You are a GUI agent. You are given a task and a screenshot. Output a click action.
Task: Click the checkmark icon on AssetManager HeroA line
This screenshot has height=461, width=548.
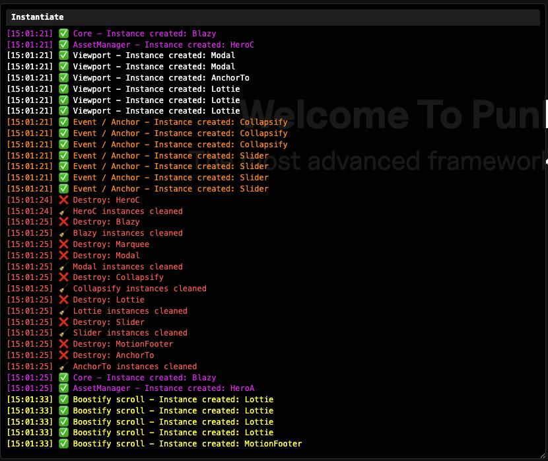click(63, 388)
